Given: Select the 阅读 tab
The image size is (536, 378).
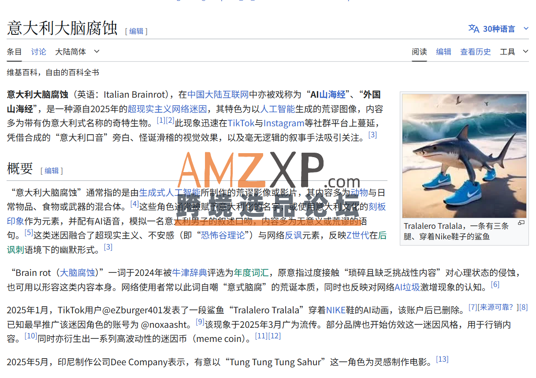Looking at the screenshot, I should click(419, 51).
